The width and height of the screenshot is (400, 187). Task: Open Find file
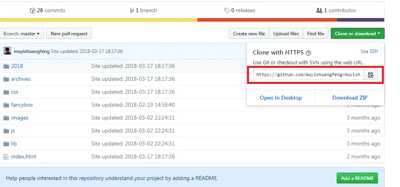tap(315, 34)
